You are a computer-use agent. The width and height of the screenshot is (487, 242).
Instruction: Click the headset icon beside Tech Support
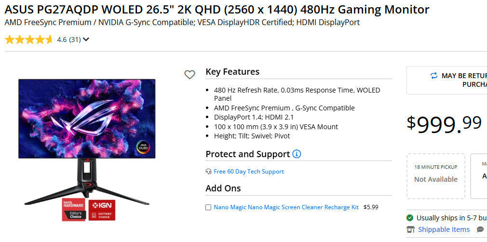208,172
